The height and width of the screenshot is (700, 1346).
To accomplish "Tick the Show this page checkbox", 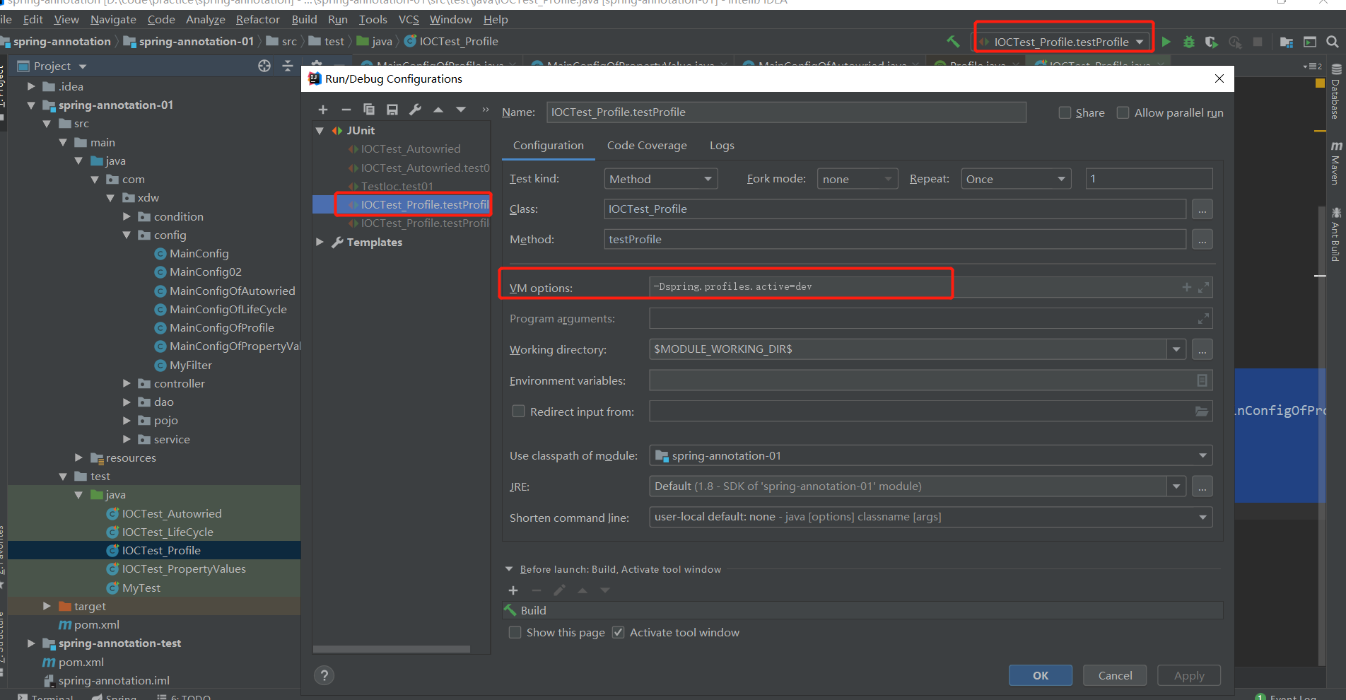I will 515,632.
